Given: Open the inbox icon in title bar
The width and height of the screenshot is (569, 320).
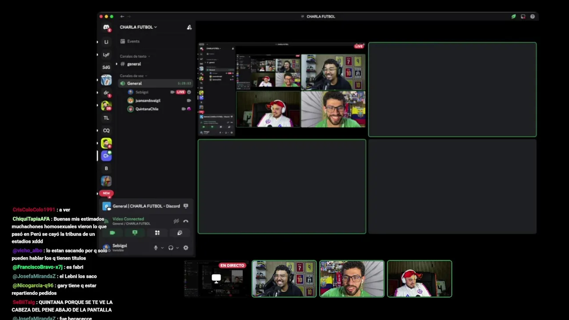Looking at the screenshot, I should [x=523, y=16].
